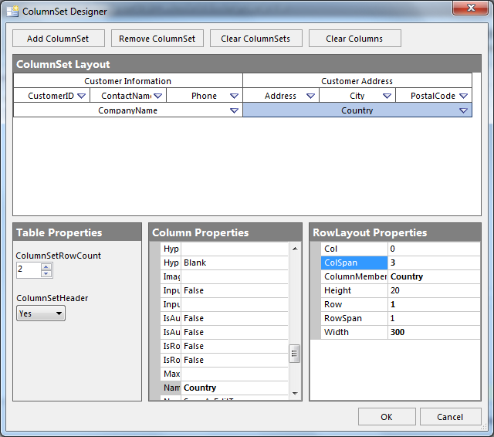Increase ColumnSetRowCount with up arrow

[46, 266]
